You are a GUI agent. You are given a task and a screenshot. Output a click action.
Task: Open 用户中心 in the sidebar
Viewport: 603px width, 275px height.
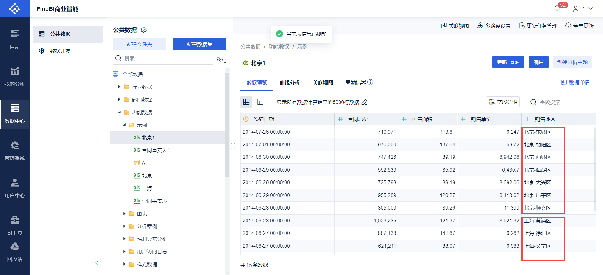(15, 188)
